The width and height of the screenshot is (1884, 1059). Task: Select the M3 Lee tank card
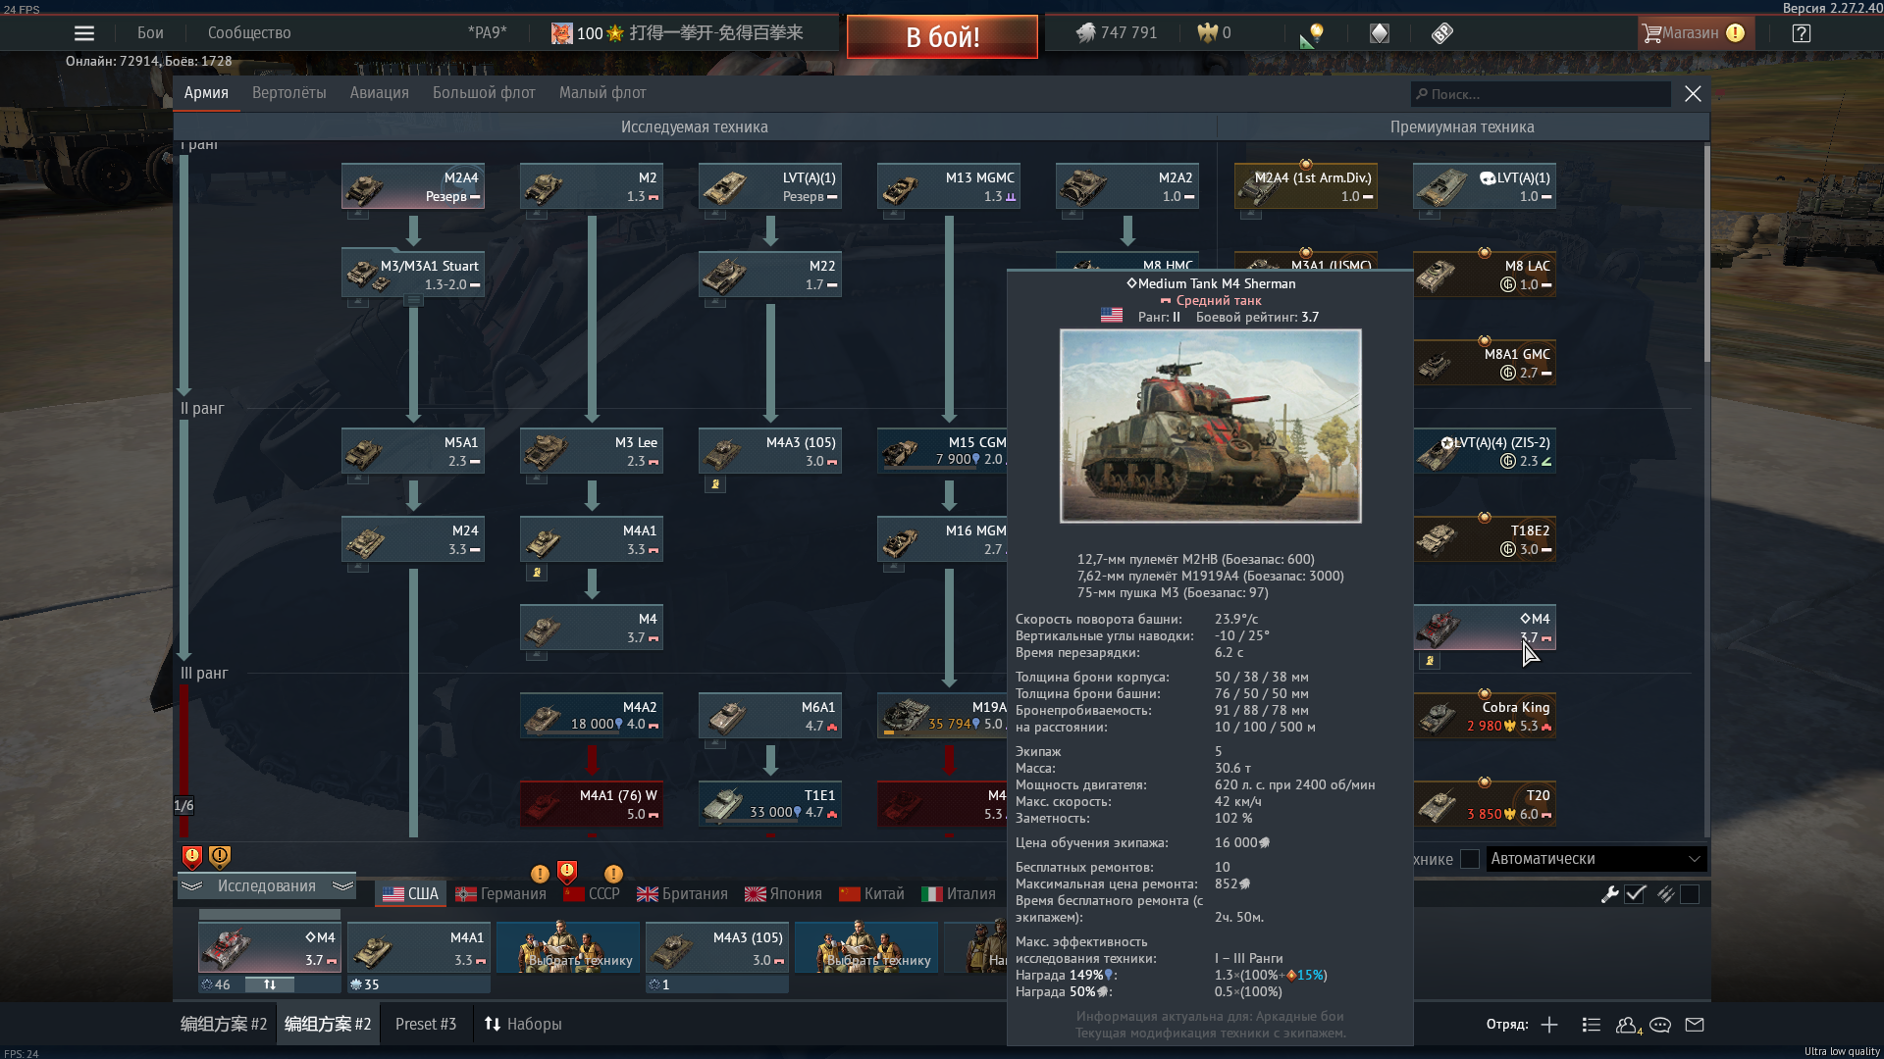592,451
